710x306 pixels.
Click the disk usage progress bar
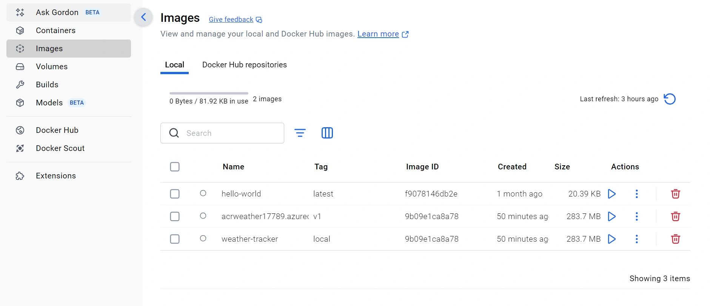tap(209, 93)
